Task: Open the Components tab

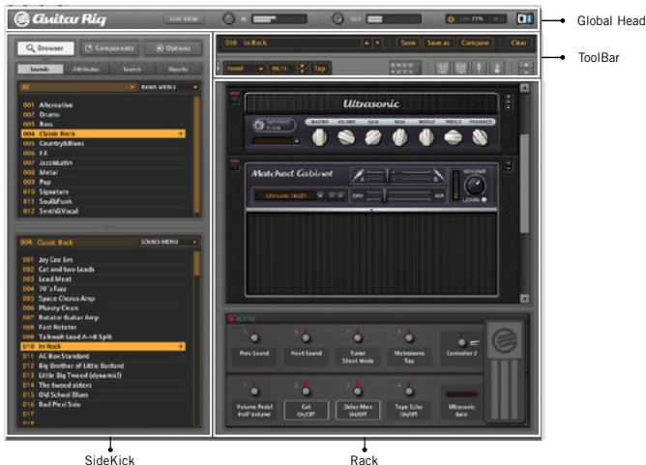Action: 109,48
